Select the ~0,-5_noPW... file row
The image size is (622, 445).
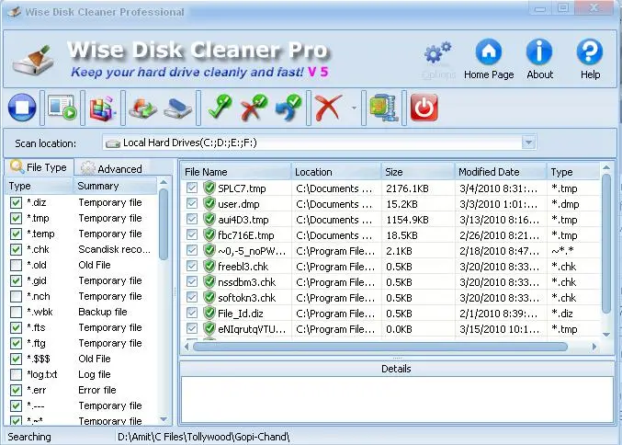point(390,250)
